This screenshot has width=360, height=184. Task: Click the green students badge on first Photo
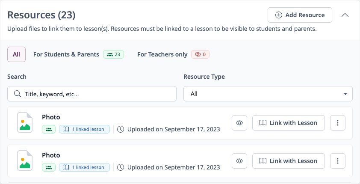pyautogui.click(x=49, y=129)
